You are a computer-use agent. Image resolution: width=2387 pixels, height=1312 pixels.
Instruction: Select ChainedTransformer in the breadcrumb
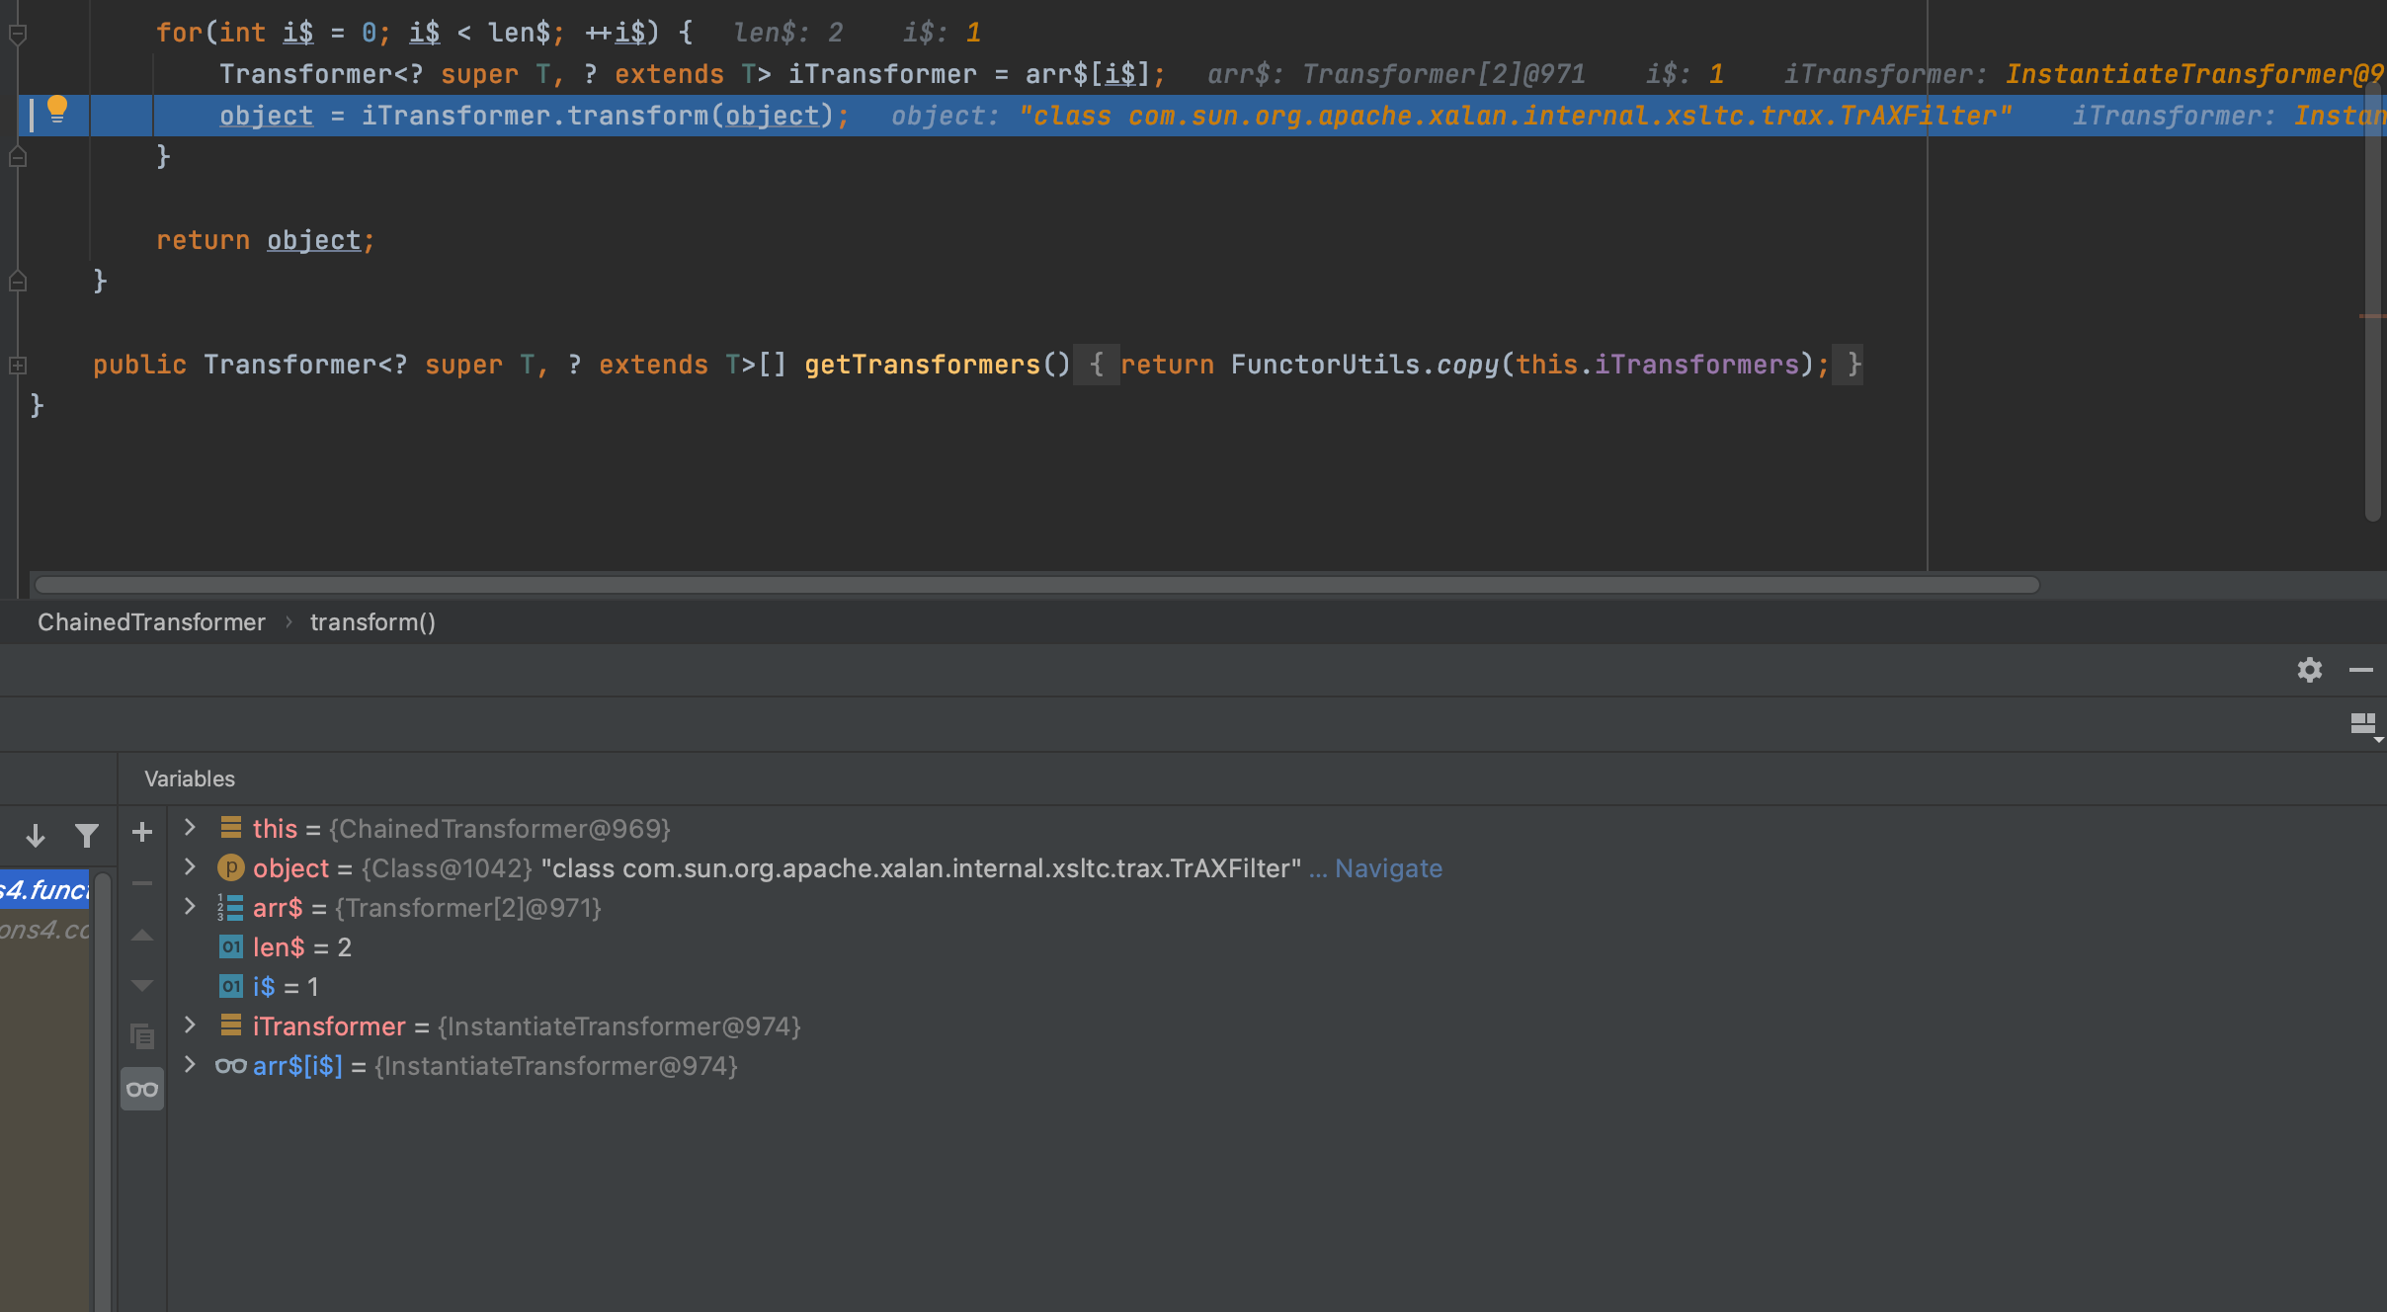pos(151,622)
